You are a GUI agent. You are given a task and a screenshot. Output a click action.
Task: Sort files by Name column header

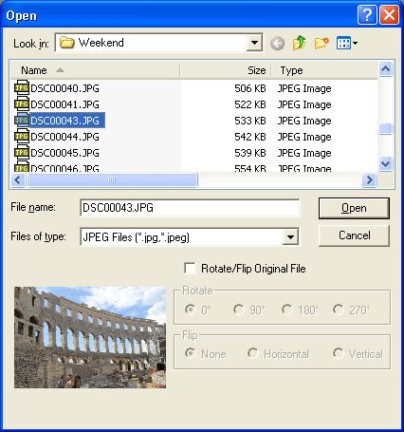point(96,70)
